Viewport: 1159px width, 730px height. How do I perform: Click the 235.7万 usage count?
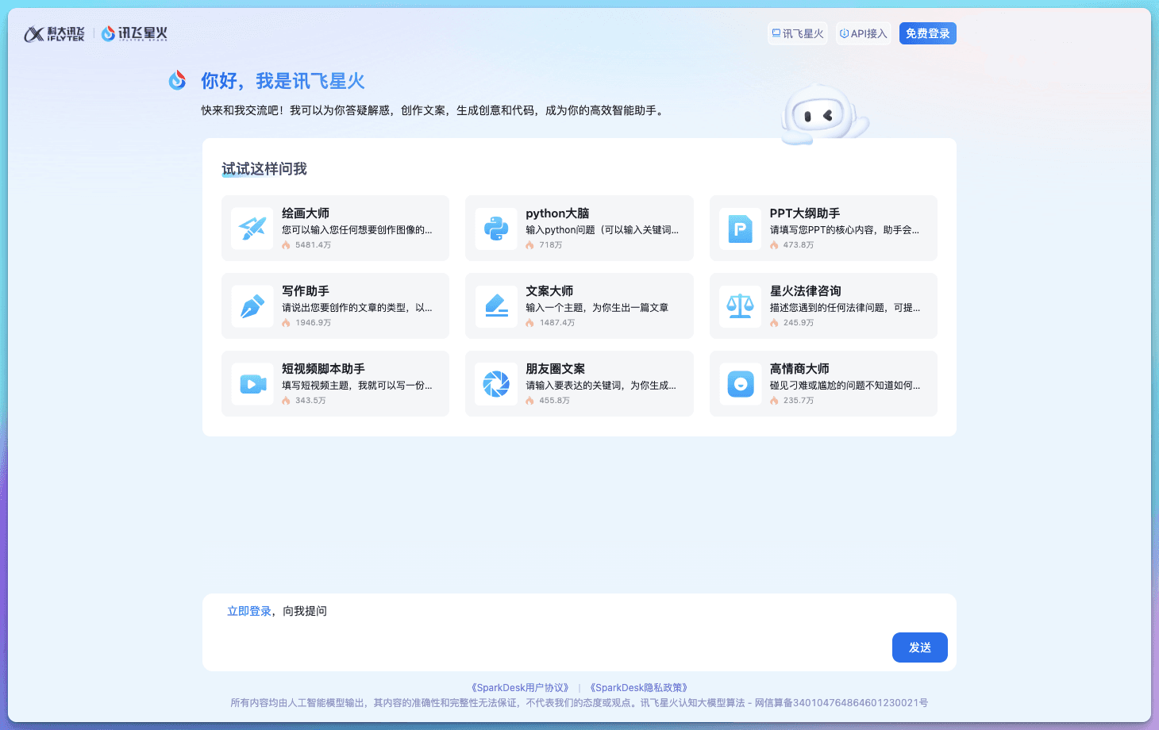click(x=799, y=401)
